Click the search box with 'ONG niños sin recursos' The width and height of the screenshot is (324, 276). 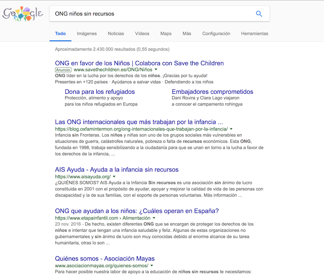click(x=159, y=14)
